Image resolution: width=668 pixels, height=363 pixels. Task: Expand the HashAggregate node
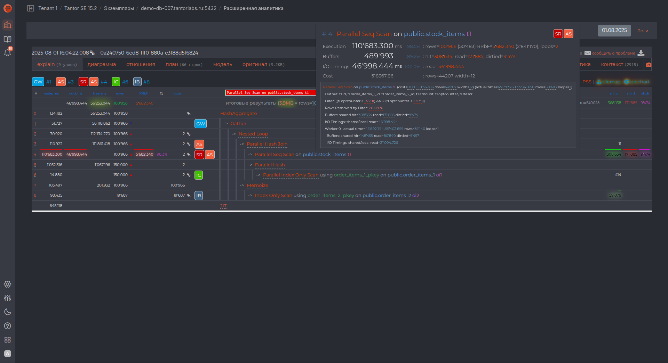(x=238, y=114)
